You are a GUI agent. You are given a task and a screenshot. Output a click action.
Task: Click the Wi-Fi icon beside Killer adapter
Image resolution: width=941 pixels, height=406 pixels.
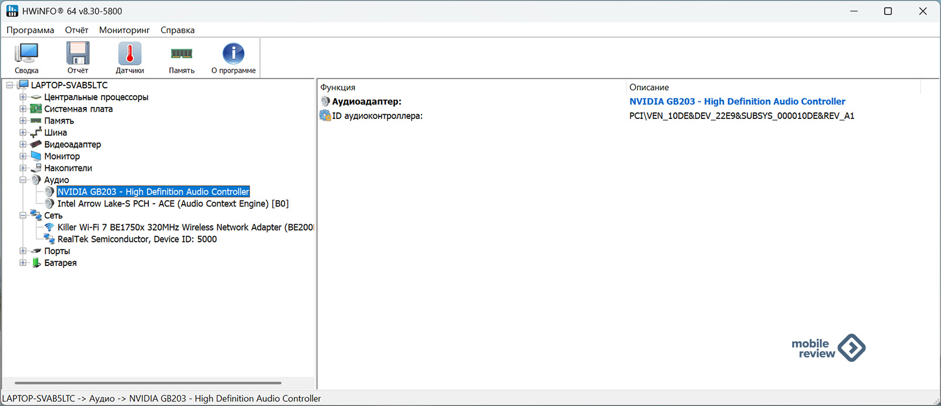(49, 227)
